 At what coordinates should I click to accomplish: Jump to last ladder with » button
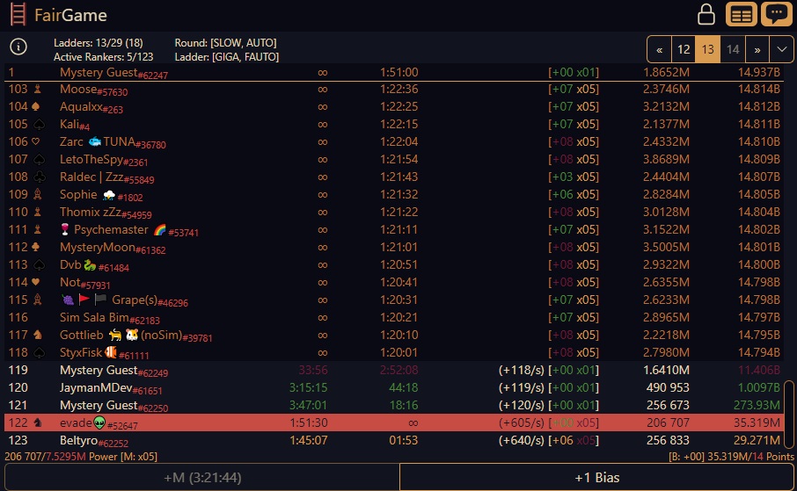click(x=757, y=49)
